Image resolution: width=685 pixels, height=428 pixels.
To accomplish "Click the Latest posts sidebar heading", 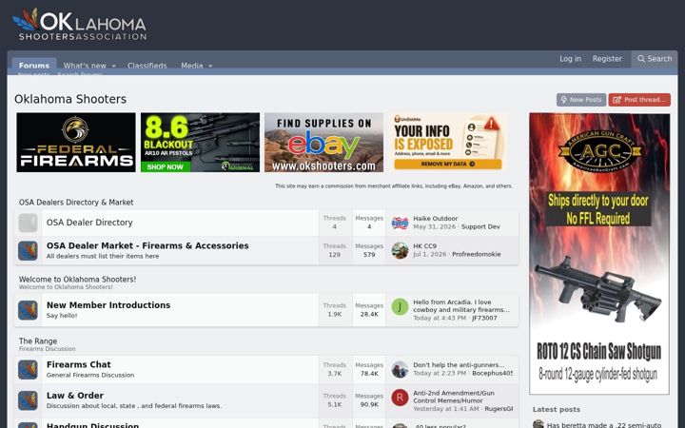I will 557,409.
